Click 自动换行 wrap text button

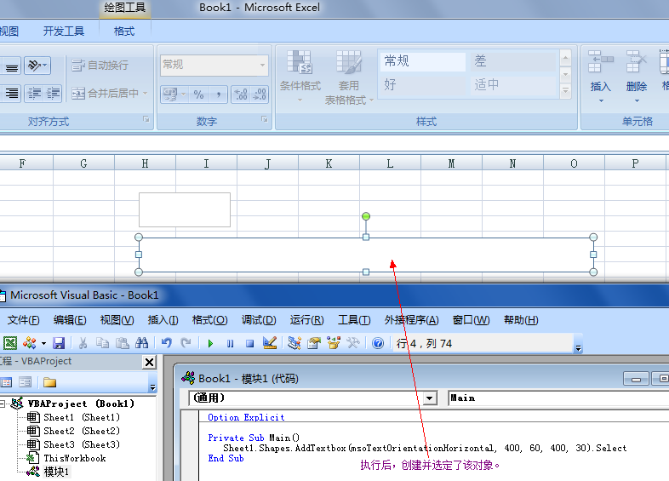[100, 66]
